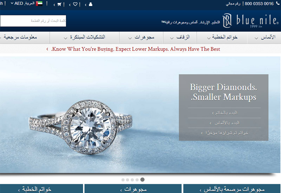281x193 pixels.
Task: Open the مجوهرات navigation menu
Action: 141,38
